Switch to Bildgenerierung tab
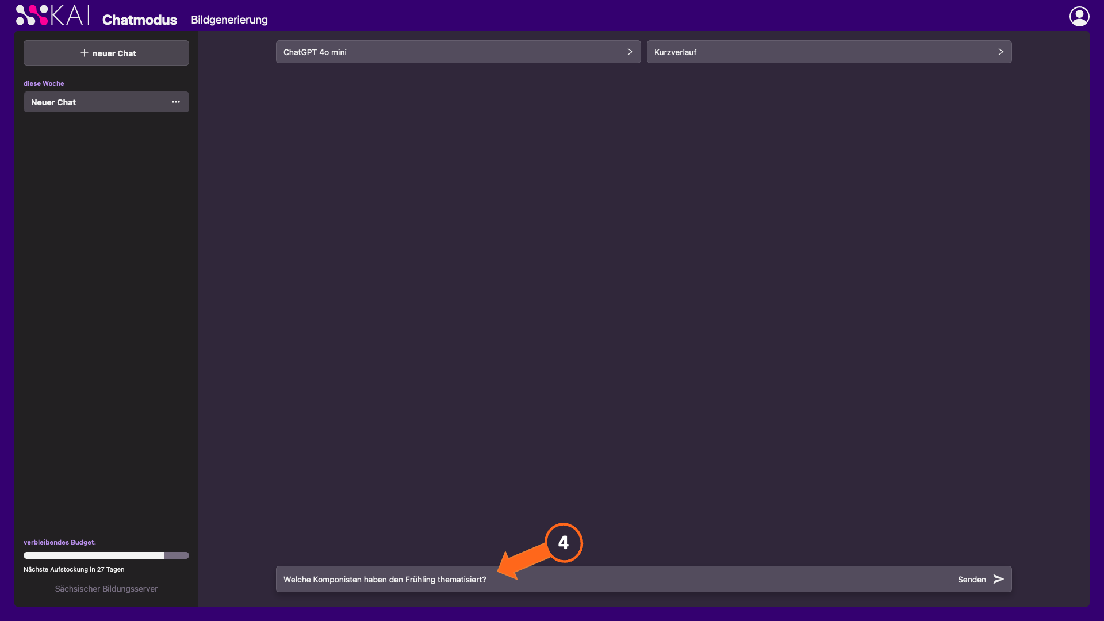 pyautogui.click(x=229, y=20)
